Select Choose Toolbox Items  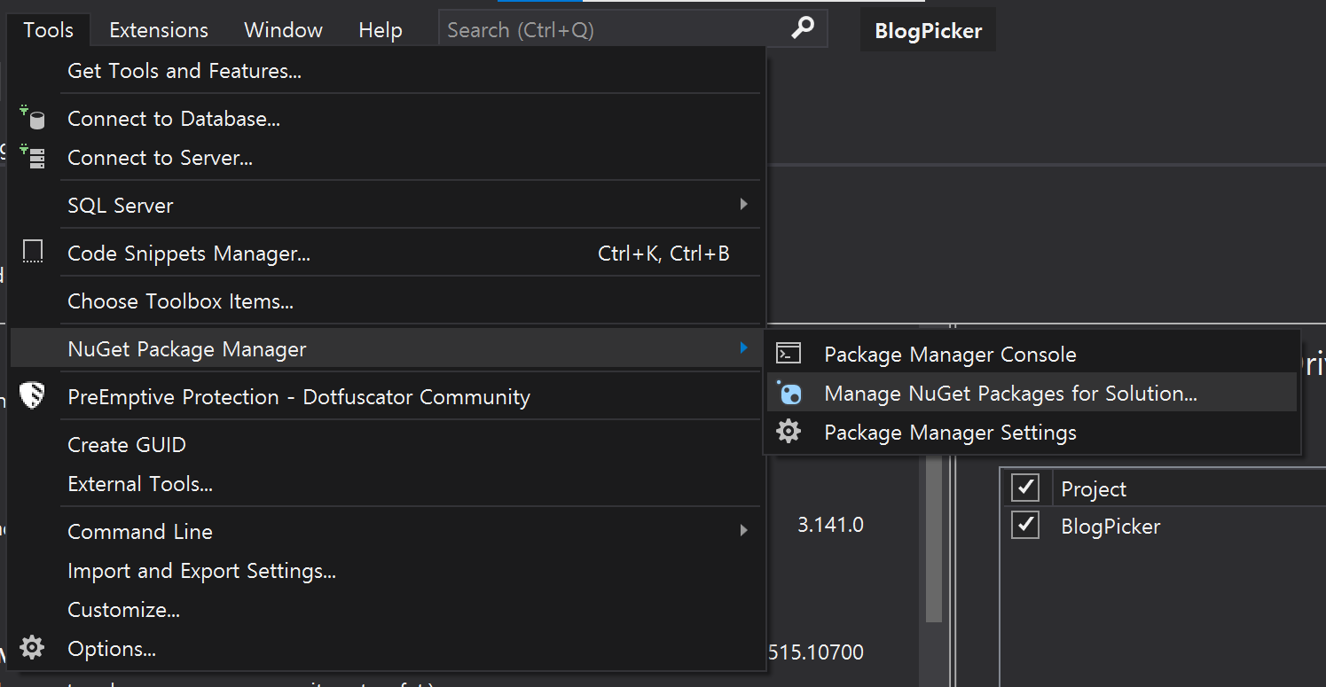[x=386, y=301]
